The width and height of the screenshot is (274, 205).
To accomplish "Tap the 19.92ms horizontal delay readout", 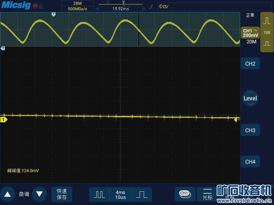I will (121, 9).
